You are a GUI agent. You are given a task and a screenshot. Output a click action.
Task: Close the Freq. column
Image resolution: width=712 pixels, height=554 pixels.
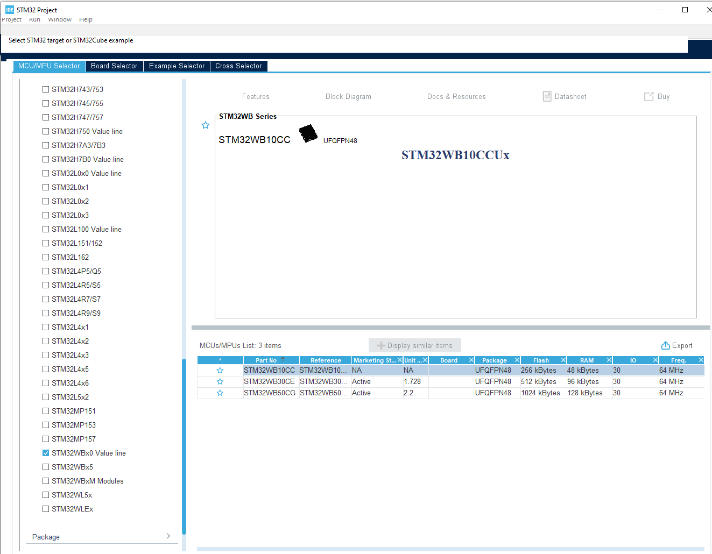click(701, 360)
